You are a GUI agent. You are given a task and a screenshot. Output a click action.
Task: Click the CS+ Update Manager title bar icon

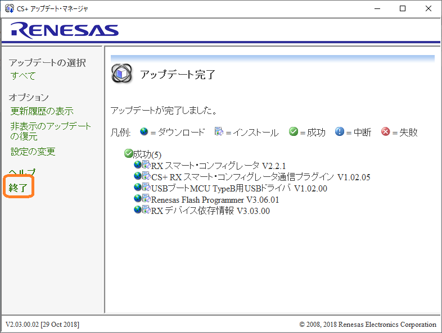coord(10,8)
